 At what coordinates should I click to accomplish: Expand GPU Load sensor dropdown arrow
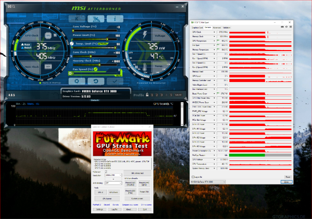(214, 76)
